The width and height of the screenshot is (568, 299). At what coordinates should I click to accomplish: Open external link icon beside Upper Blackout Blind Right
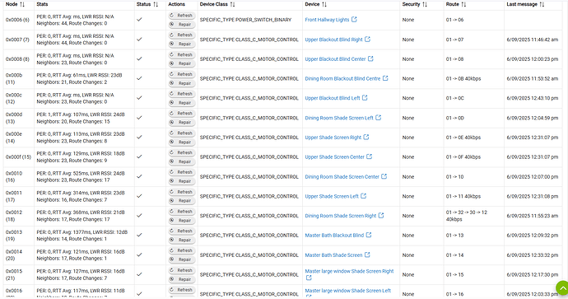(367, 40)
